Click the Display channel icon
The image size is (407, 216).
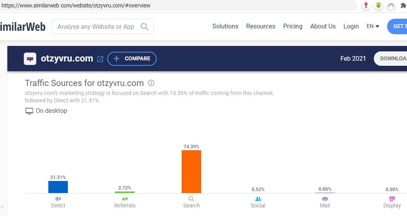point(392,198)
